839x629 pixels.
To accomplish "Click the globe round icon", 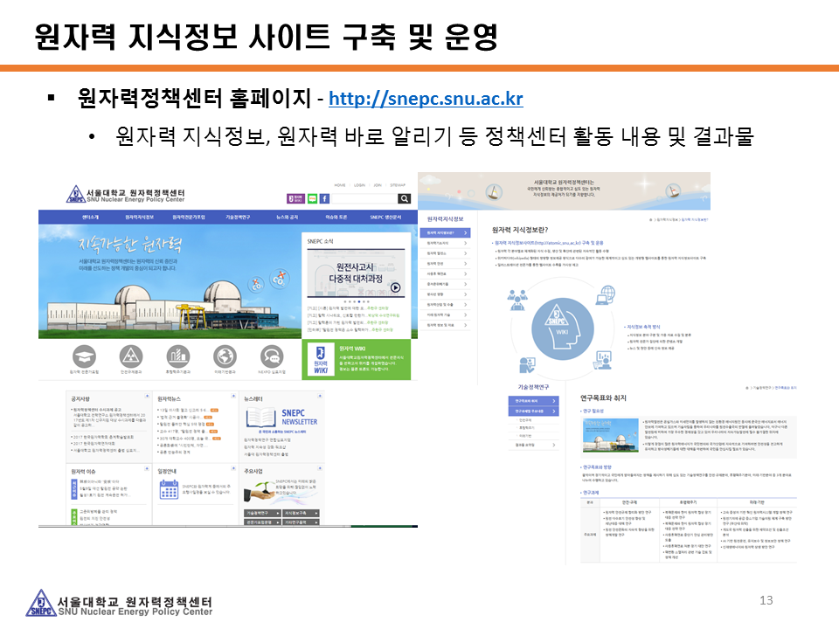I will pyautogui.click(x=225, y=356).
